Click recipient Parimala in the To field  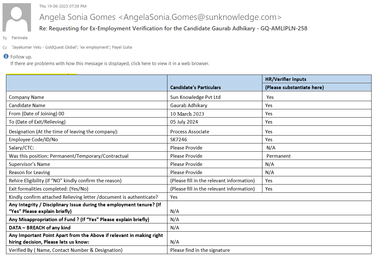pos(20,38)
